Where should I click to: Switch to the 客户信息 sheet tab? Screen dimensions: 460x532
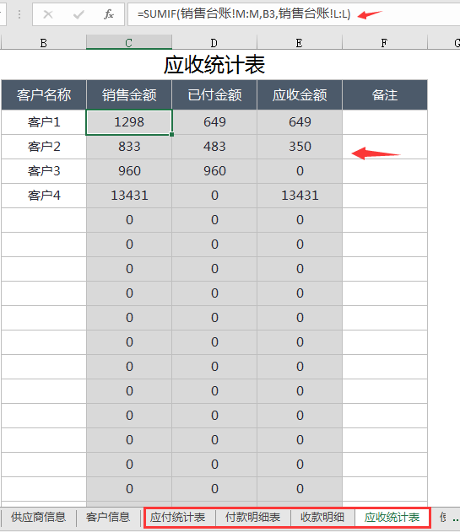[x=108, y=517]
